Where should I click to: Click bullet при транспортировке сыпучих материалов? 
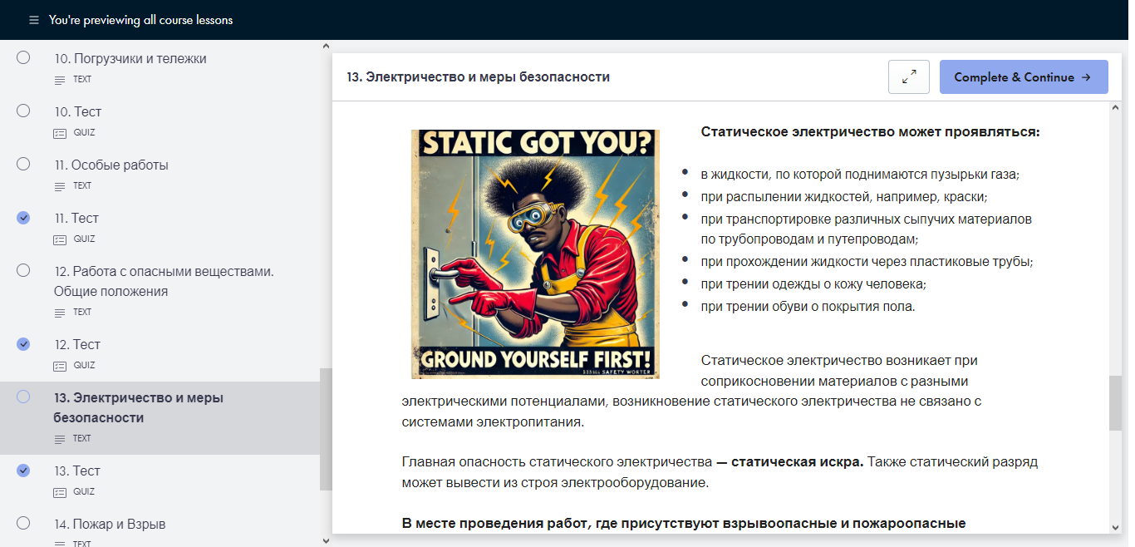pyautogui.click(x=866, y=229)
